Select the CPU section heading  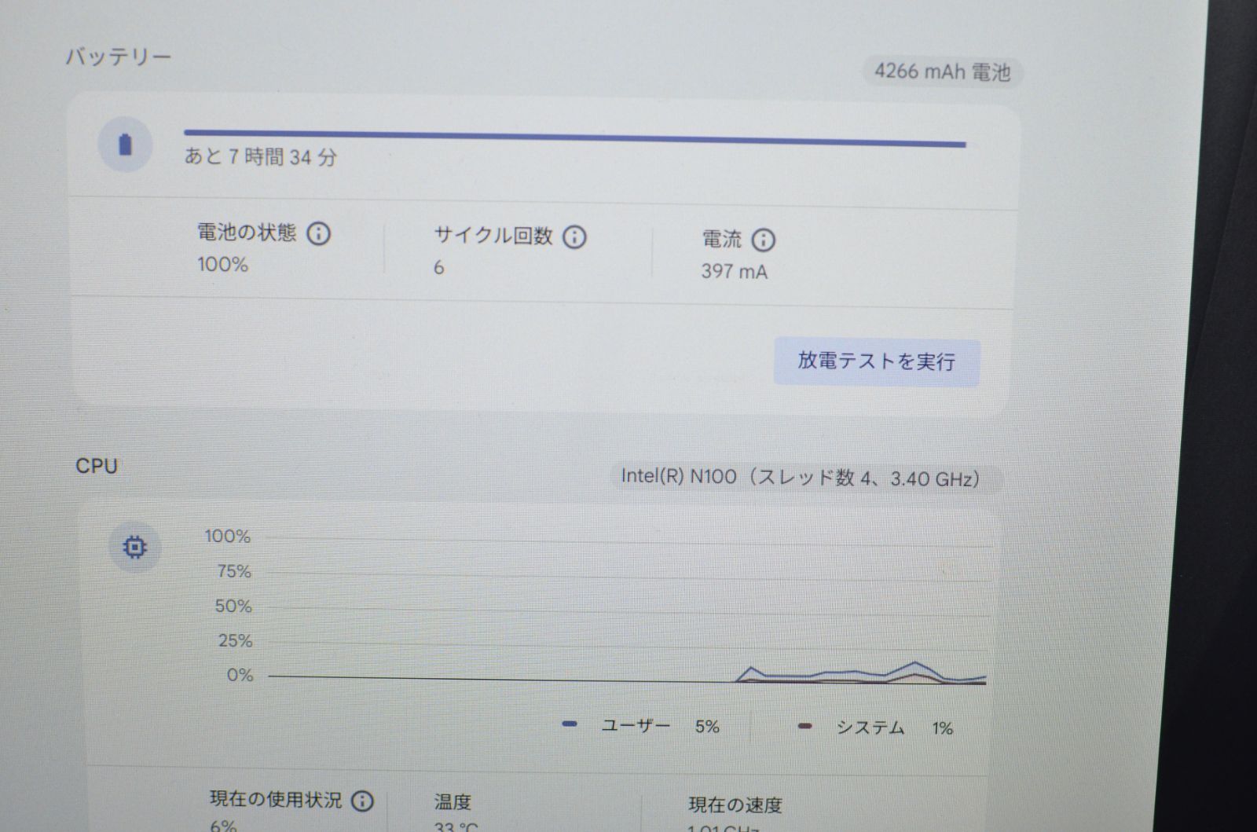coord(97,466)
